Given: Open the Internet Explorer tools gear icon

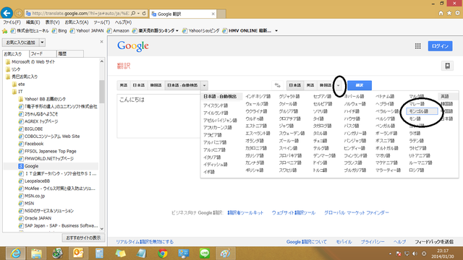Looking at the screenshot, I should coord(457,13).
